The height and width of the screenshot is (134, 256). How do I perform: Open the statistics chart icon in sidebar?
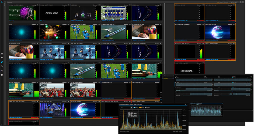tap(2, 53)
